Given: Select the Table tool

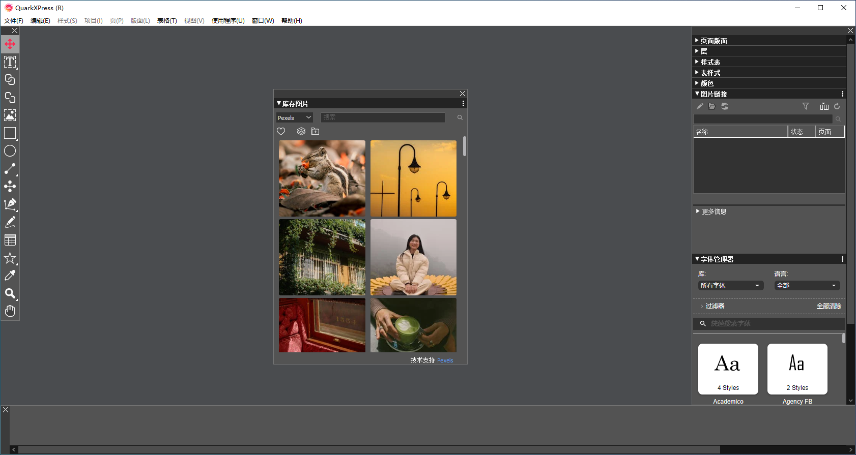Looking at the screenshot, I should click(x=10, y=240).
